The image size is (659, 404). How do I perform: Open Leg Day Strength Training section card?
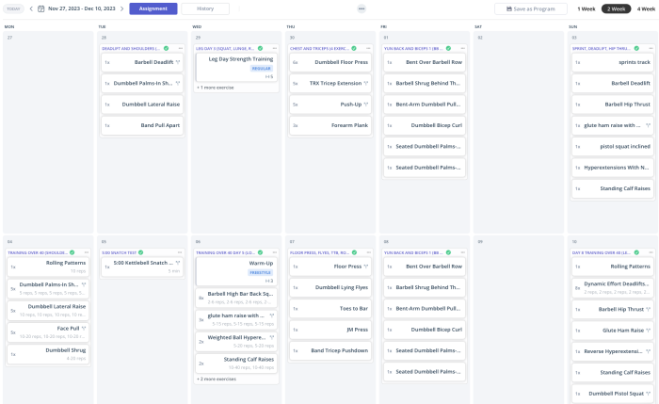click(x=236, y=67)
